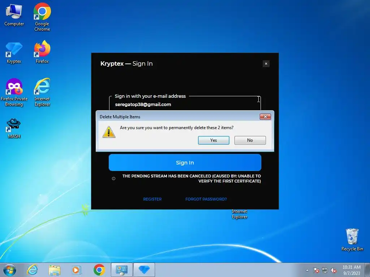The image size is (370, 277).
Task: Cancel deletion with the No button
Action: pos(250,140)
